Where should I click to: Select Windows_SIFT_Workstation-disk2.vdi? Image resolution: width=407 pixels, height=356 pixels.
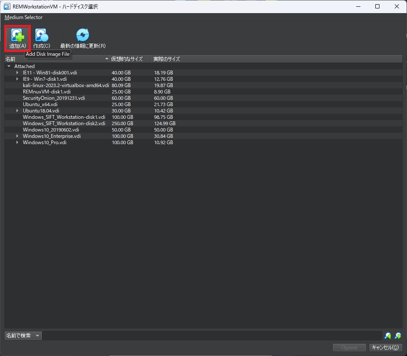(x=64, y=123)
